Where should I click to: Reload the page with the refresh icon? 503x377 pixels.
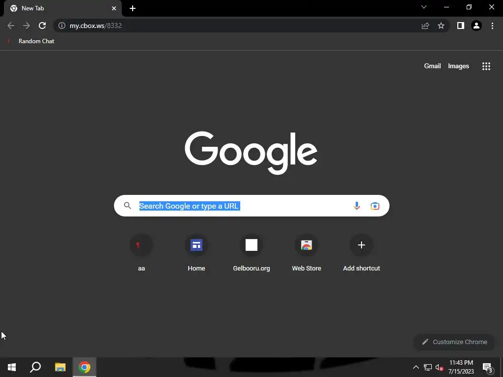[42, 26]
